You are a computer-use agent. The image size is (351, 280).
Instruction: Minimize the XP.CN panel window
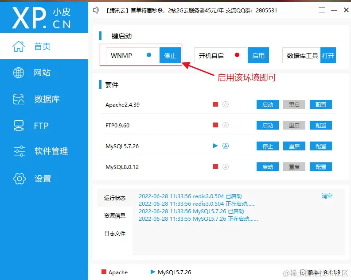[334, 10]
